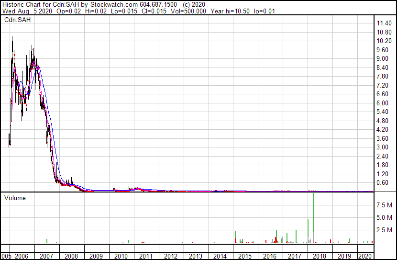Click the 1.20 price axis label
Image resolution: width=397 pixels, height=260 pixels.
point(382,174)
